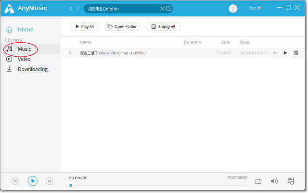This screenshot has width=308, height=193.
Task: Click the Open Folder button
Action: (x=123, y=26)
